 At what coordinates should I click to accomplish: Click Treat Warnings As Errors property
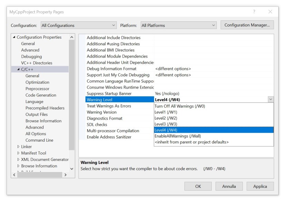pyautogui.click(x=109, y=106)
